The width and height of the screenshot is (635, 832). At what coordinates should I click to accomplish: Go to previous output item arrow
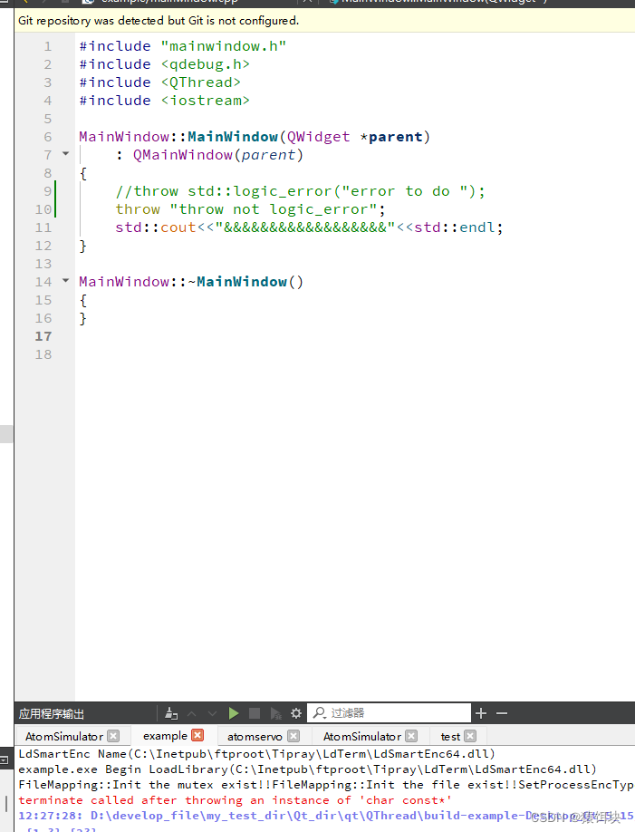[x=192, y=713]
